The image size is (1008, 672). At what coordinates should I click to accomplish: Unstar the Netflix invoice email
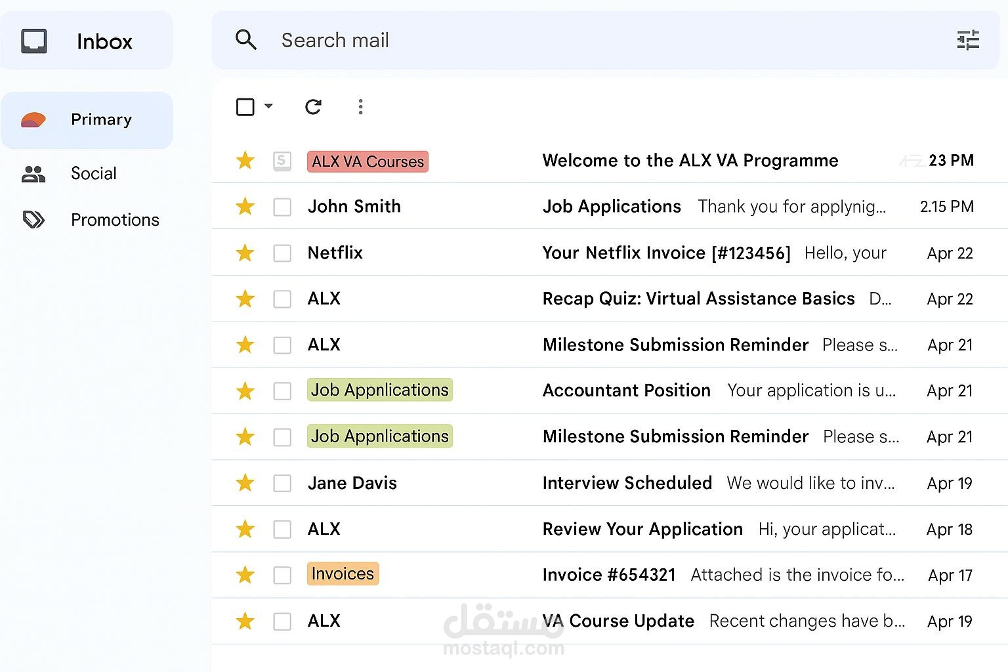pyautogui.click(x=245, y=253)
